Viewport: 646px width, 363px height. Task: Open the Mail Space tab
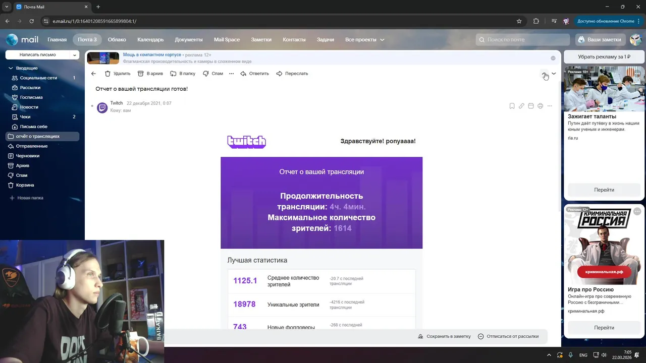coord(227,40)
